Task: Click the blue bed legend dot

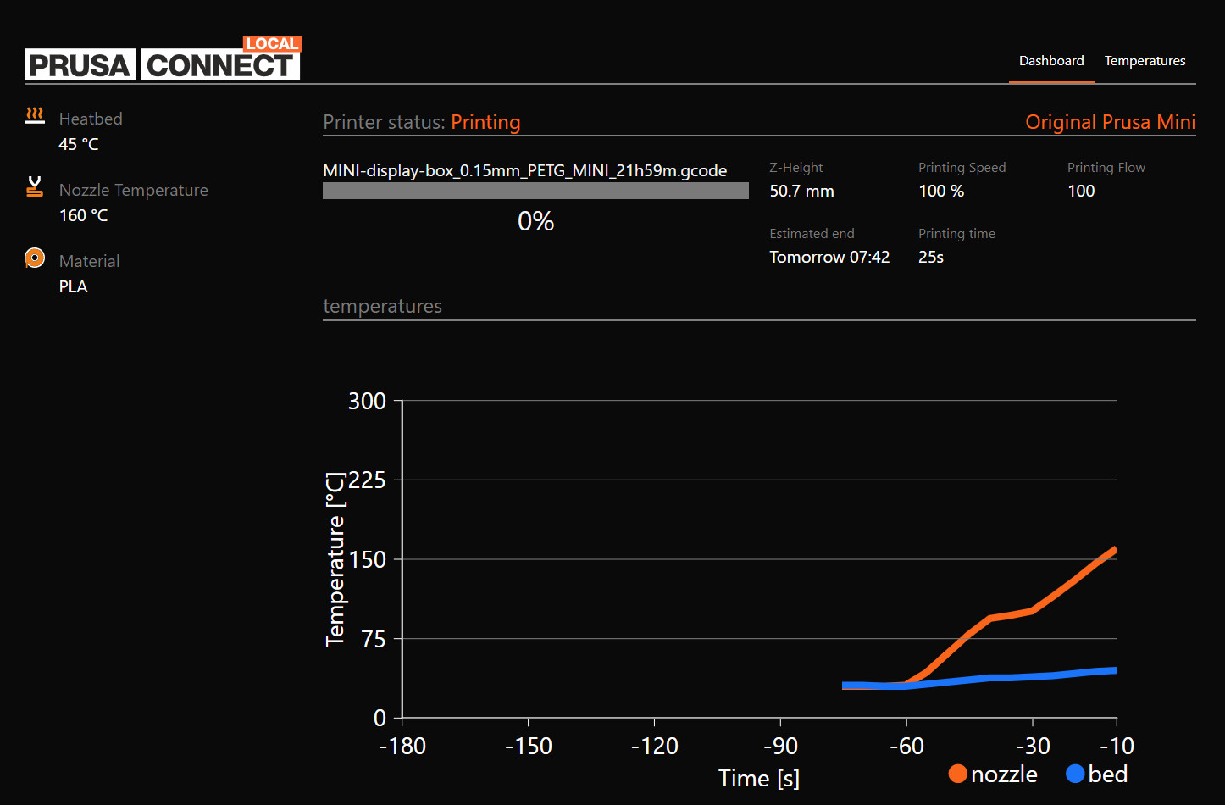Action: (x=1075, y=774)
